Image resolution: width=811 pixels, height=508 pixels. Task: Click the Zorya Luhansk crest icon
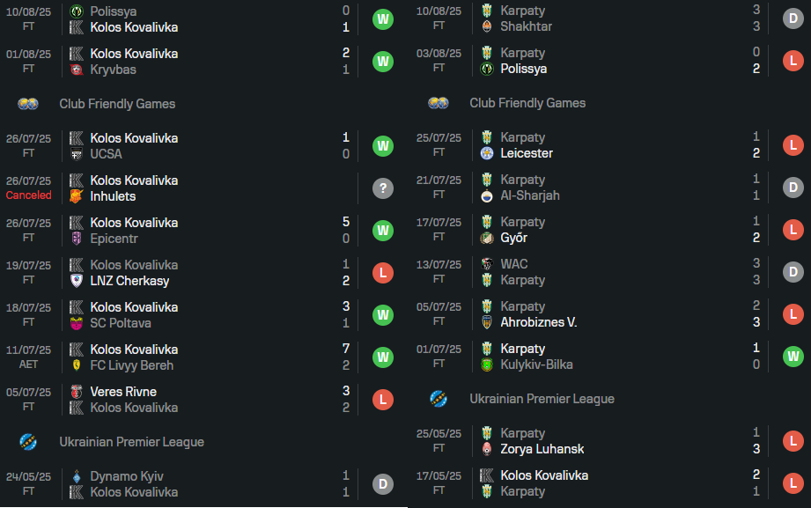(487, 449)
